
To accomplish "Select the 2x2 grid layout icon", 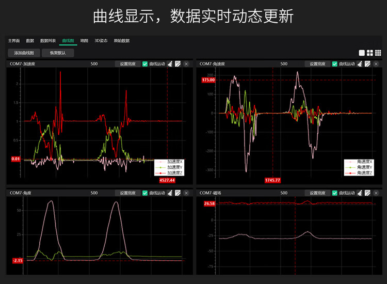I will coord(370,53).
